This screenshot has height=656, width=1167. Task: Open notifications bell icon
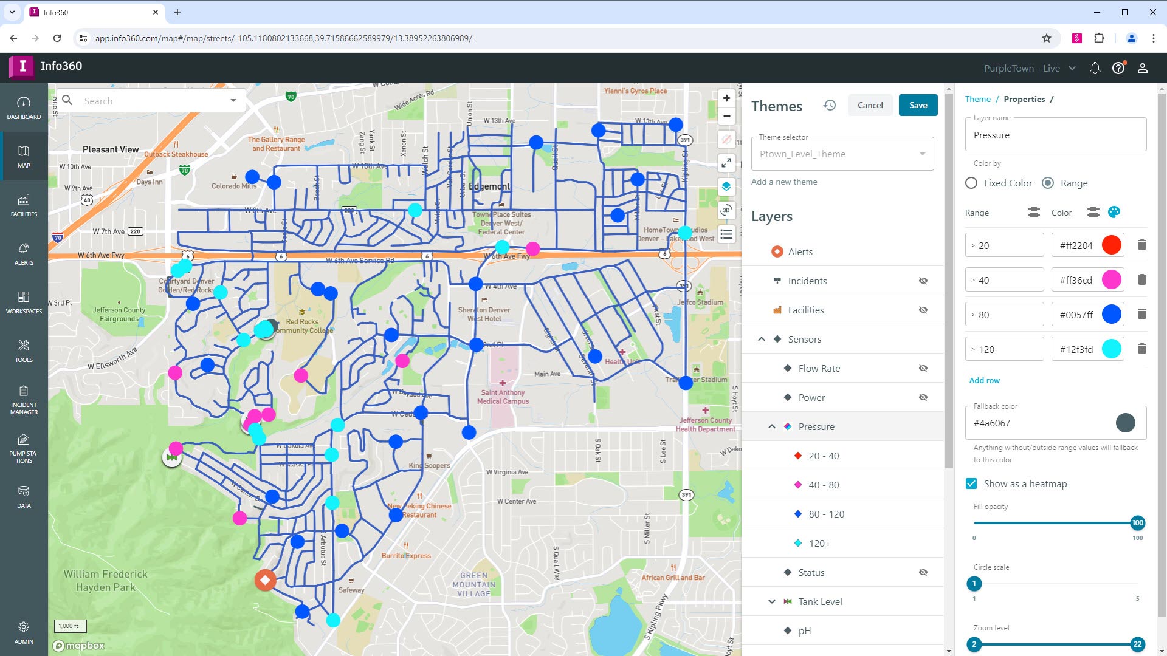coord(1095,68)
